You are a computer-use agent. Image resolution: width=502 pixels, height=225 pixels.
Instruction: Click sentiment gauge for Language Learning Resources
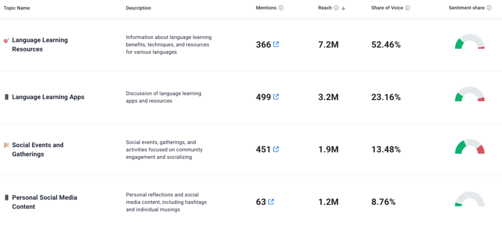tap(470, 42)
